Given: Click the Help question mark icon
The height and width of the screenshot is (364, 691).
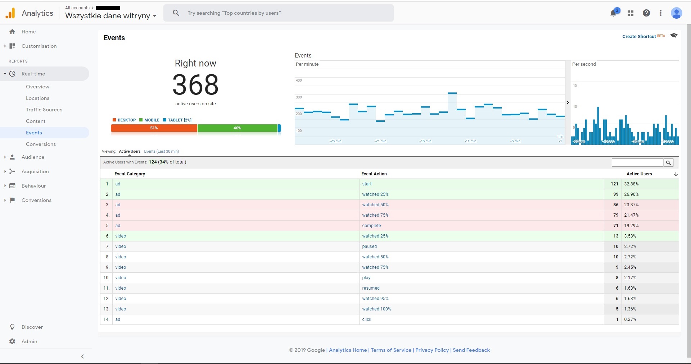Looking at the screenshot, I should pos(646,13).
